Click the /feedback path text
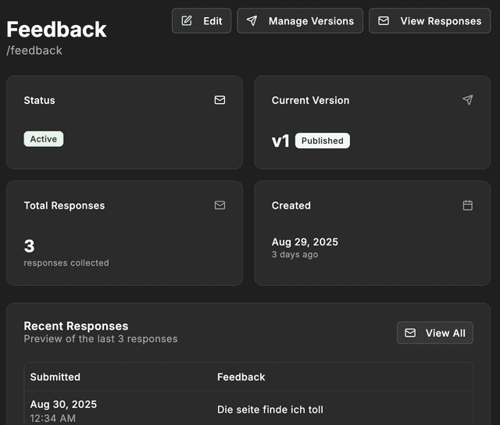Image resolution: width=500 pixels, height=425 pixels. coord(34,50)
